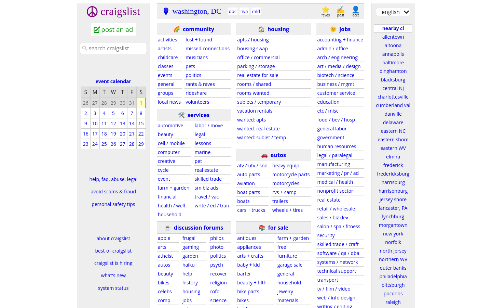Viewport: 492px width, 308px height.
Task: Open the discussion forums heading
Action: click(199, 228)
